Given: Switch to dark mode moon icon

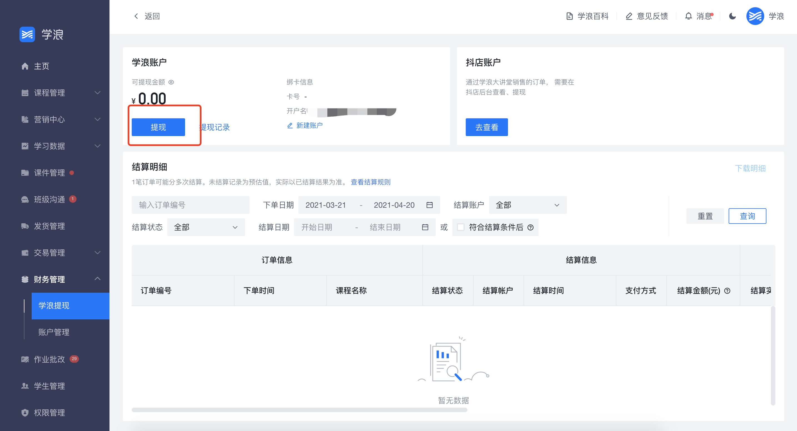Looking at the screenshot, I should tap(732, 16).
